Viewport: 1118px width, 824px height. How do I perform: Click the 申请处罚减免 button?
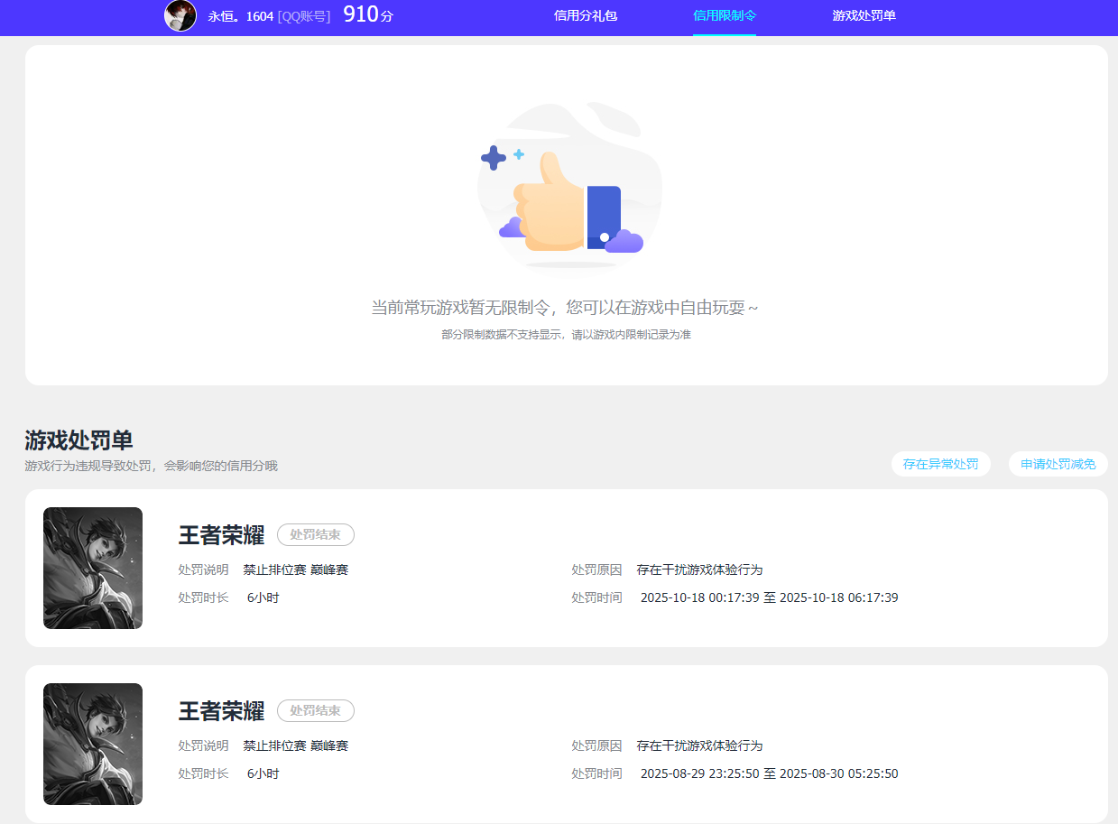click(1057, 464)
